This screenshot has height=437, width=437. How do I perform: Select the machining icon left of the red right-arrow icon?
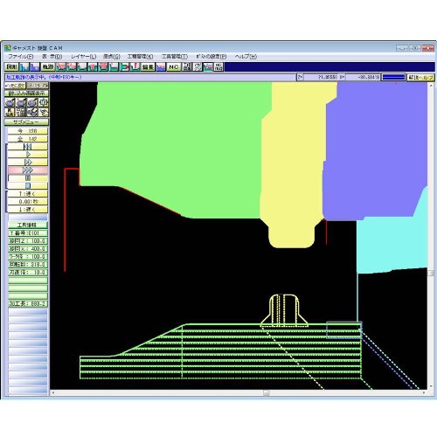tap(114, 66)
